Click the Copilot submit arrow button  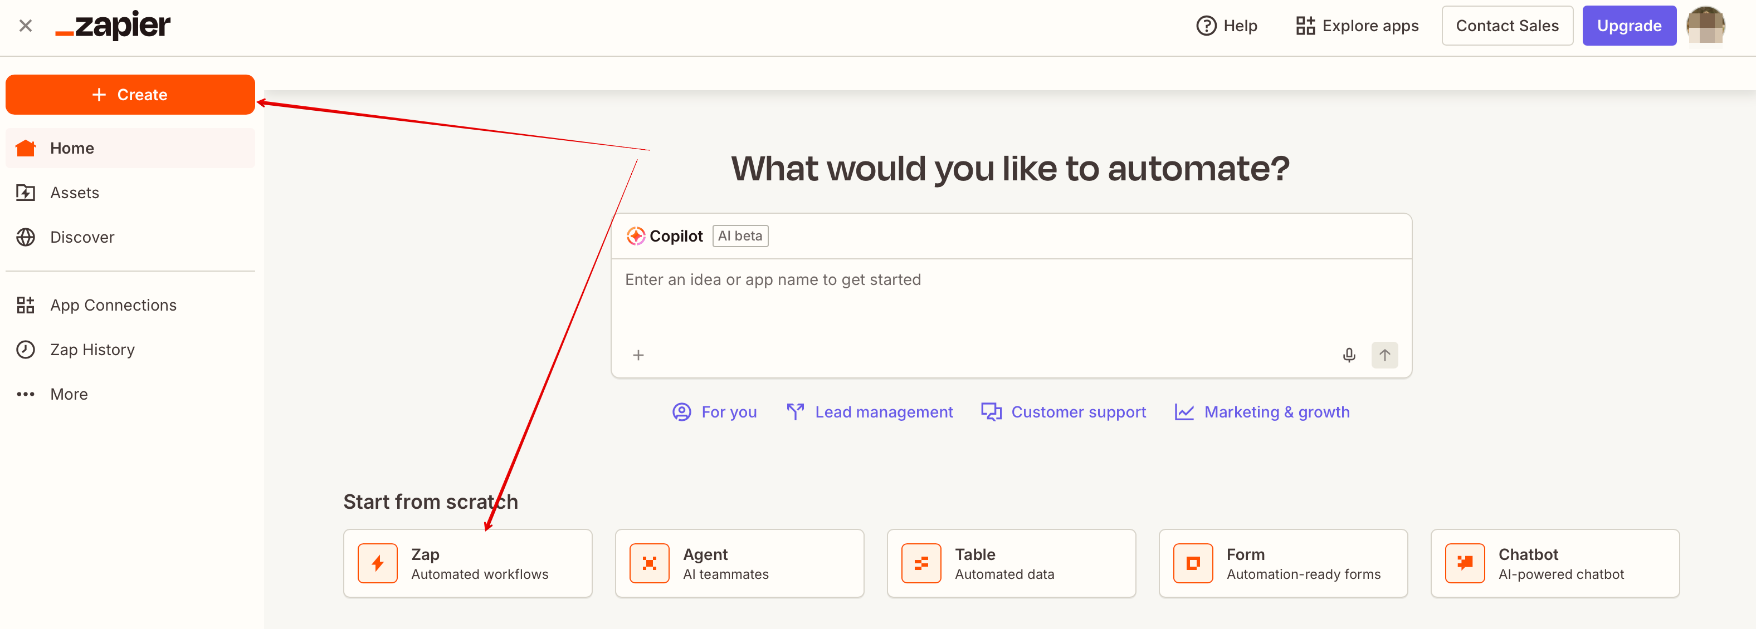(1384, 355)
